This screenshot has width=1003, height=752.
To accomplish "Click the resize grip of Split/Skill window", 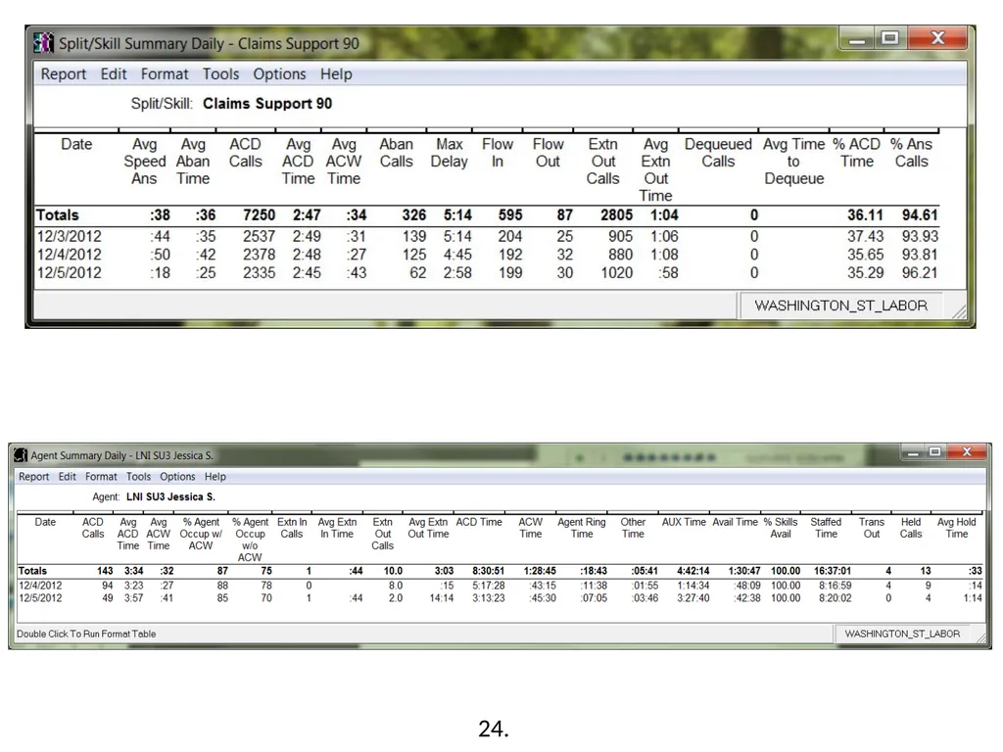I will coord(959,310).
